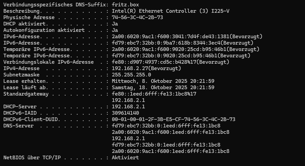305x166 pixels.
Task: Click the first IPv6-Adresse 2a00:6020 value
Action: coord(187,37)
